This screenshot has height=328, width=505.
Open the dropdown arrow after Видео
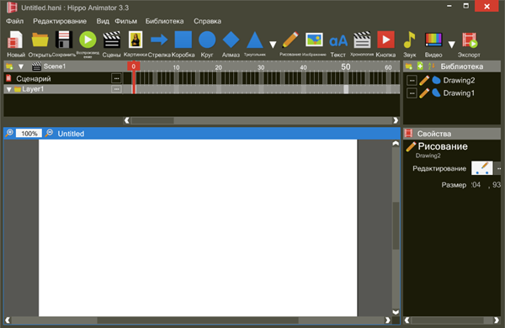coord(451,45)
